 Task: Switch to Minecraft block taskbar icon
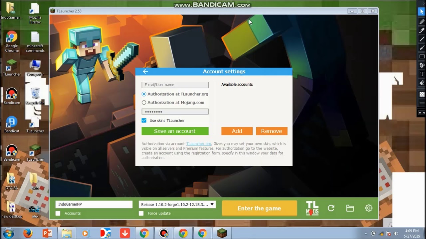coord(222,233)
